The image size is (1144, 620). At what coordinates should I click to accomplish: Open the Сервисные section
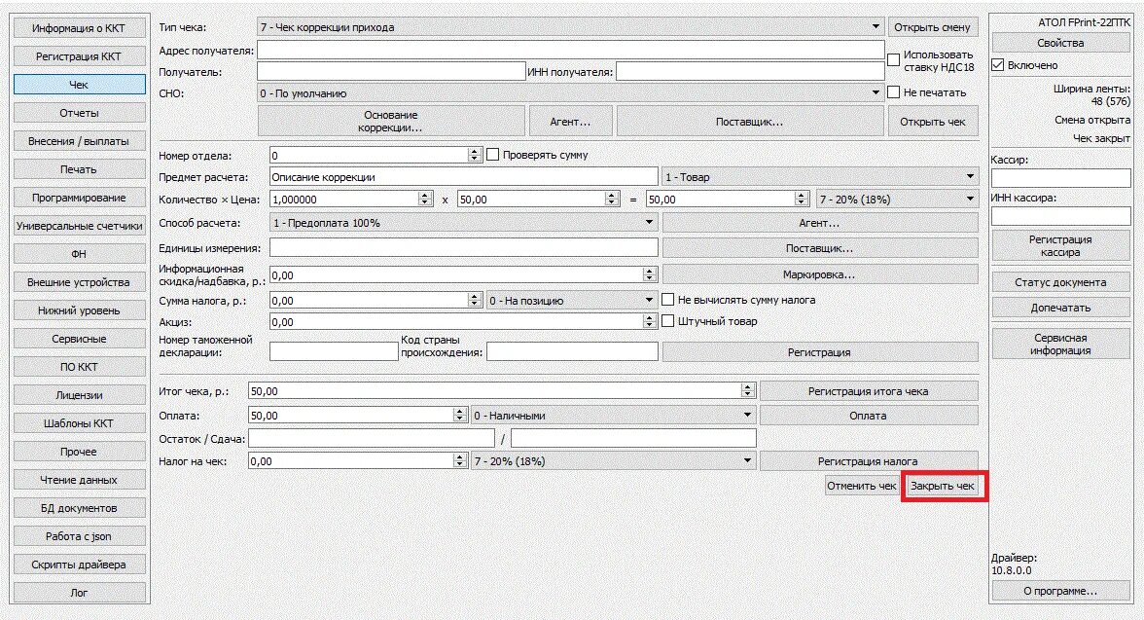(x=79, y=339)
